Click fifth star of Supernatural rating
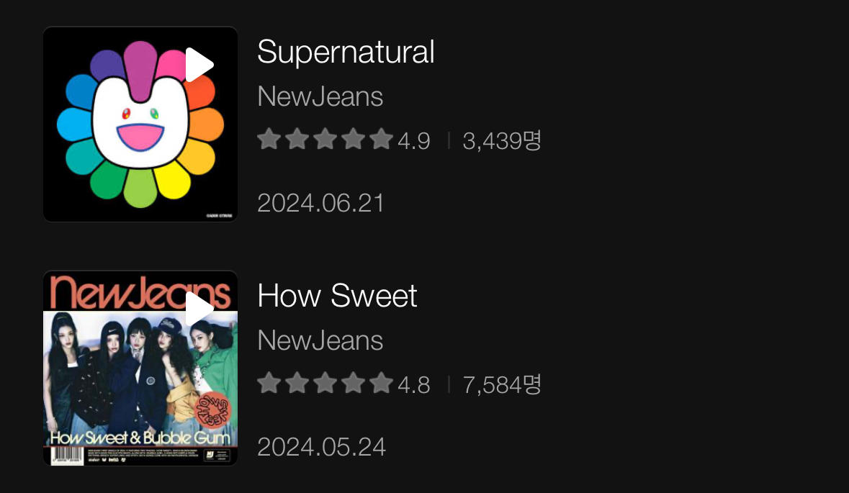 [x=381, y=139]
